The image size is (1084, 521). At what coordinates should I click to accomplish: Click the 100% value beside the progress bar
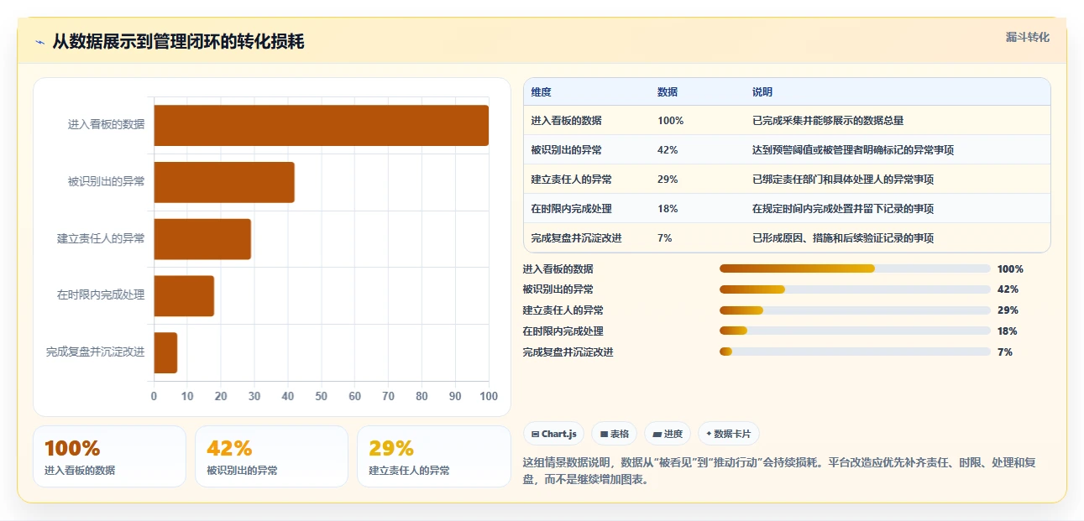click(1010, 269)
